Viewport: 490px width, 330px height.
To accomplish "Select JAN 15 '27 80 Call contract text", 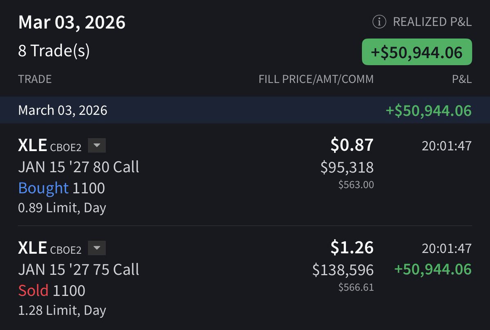I will tap(78, 167).
